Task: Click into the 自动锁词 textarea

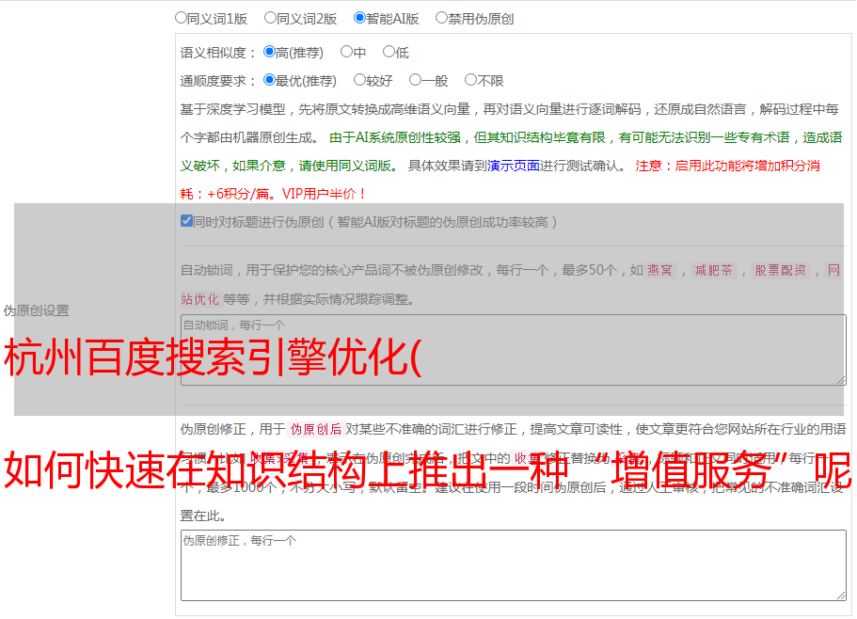Action: tap(514, 350)
